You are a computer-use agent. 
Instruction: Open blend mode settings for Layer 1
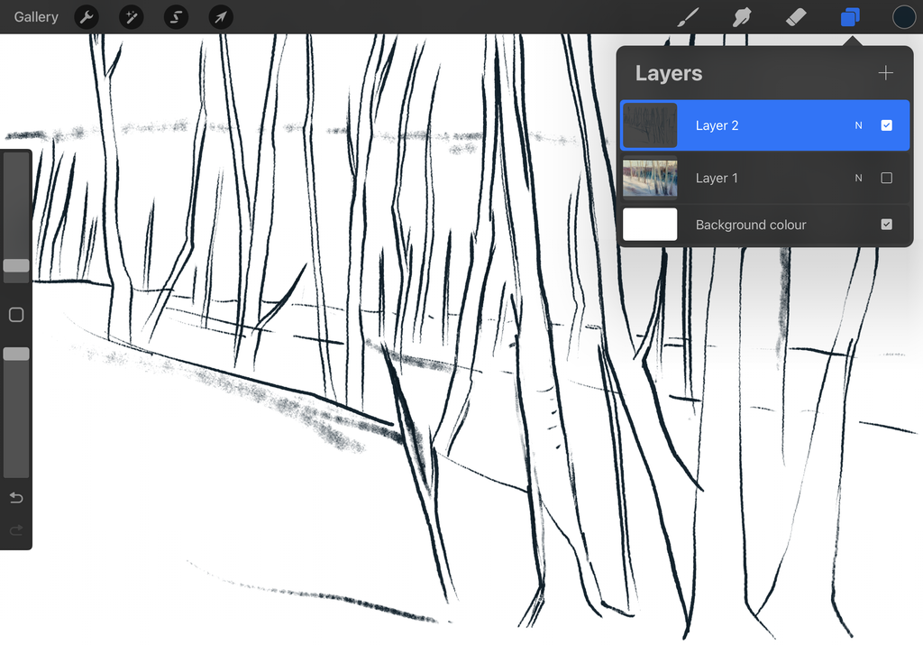[857, 178]
